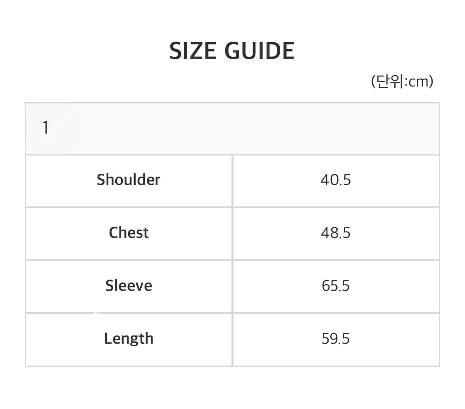
Task: Click the divider line between Shoulder and Chest labels
Action: (x=129, y=207)
